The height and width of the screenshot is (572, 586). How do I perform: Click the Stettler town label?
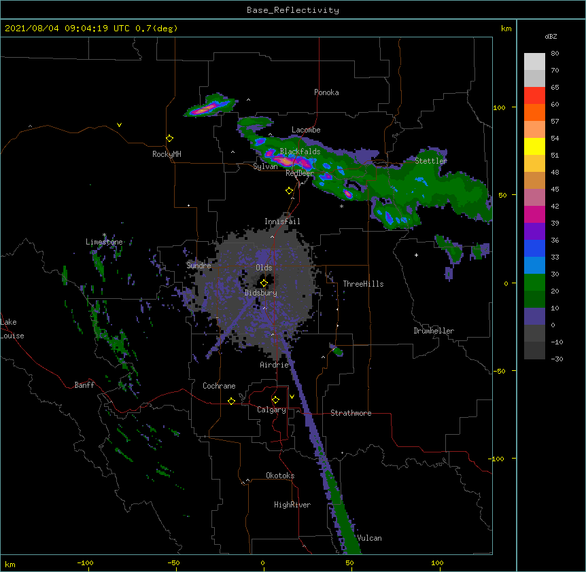pyautogui.click(x=431, y=161)
